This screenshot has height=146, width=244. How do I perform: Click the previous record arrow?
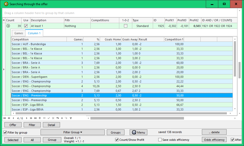coord(13,118)
